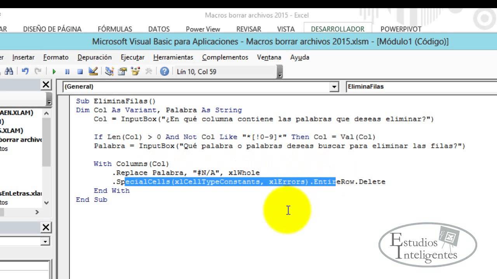Switch to Power View ribbon tab
Screen dimensions: 497x279
[203, 29]
